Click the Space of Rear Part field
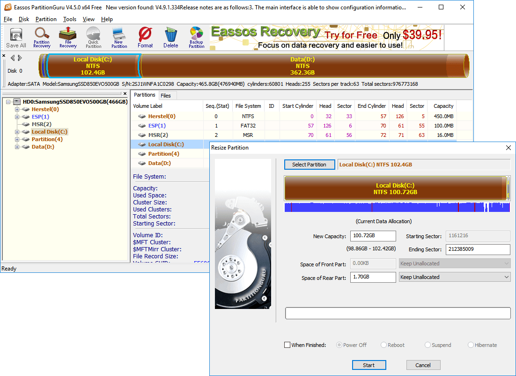The height and width of the screenshot is (376, 516). point(373,277)
